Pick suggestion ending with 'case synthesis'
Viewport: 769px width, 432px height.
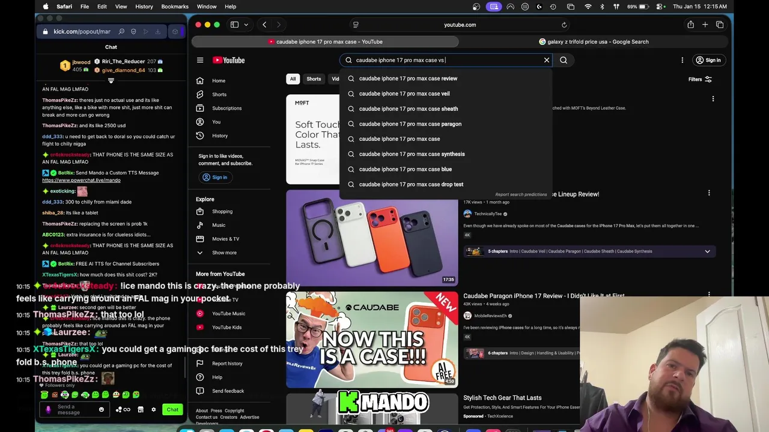445,154
